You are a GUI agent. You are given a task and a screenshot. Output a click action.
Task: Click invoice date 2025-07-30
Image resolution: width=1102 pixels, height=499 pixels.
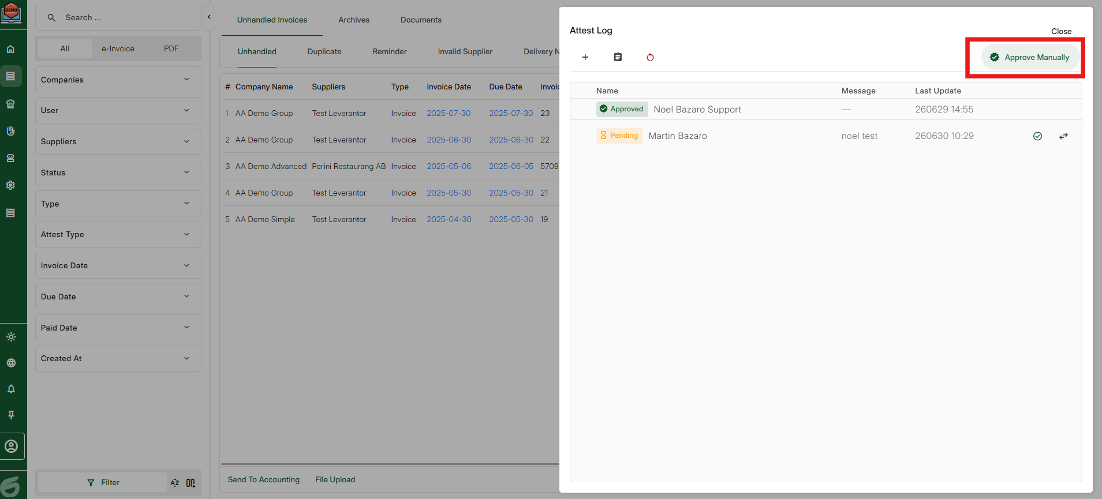[x=449, y=113]
